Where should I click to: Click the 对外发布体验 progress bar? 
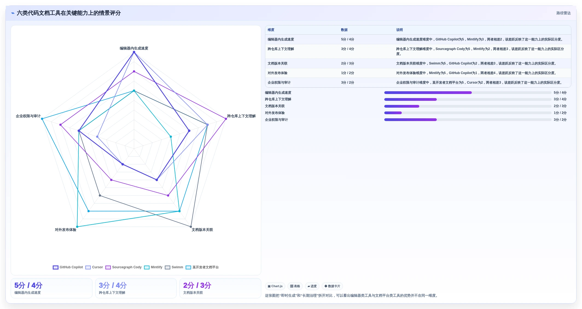468,113
